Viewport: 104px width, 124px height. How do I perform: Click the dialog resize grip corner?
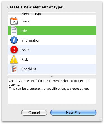pos(100,119)
